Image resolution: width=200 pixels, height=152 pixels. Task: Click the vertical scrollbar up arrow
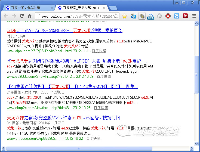pos(196,23)
